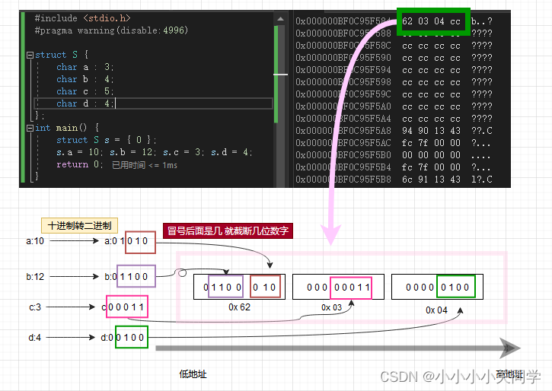This screenshot has height=391, width=552.
Task: Click the 'struct S s = { 0 };' line
Action: [x=106, y=140]
